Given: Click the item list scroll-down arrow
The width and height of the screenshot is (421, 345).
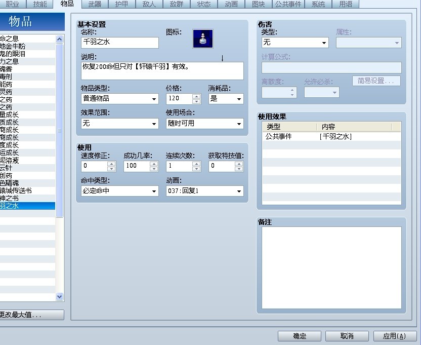Looking at the screenshot, I should tap(60, 296).
